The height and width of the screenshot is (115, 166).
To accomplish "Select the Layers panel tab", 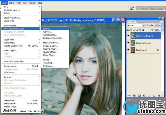I will click(131, 22).
